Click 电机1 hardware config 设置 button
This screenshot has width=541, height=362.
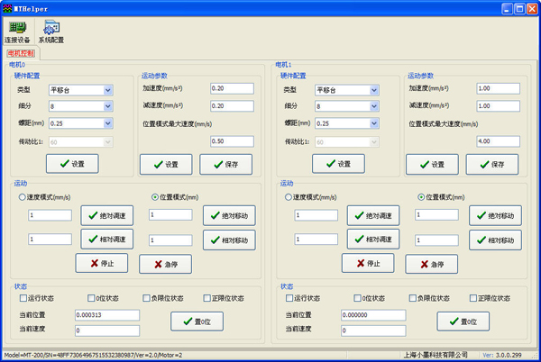336,164
